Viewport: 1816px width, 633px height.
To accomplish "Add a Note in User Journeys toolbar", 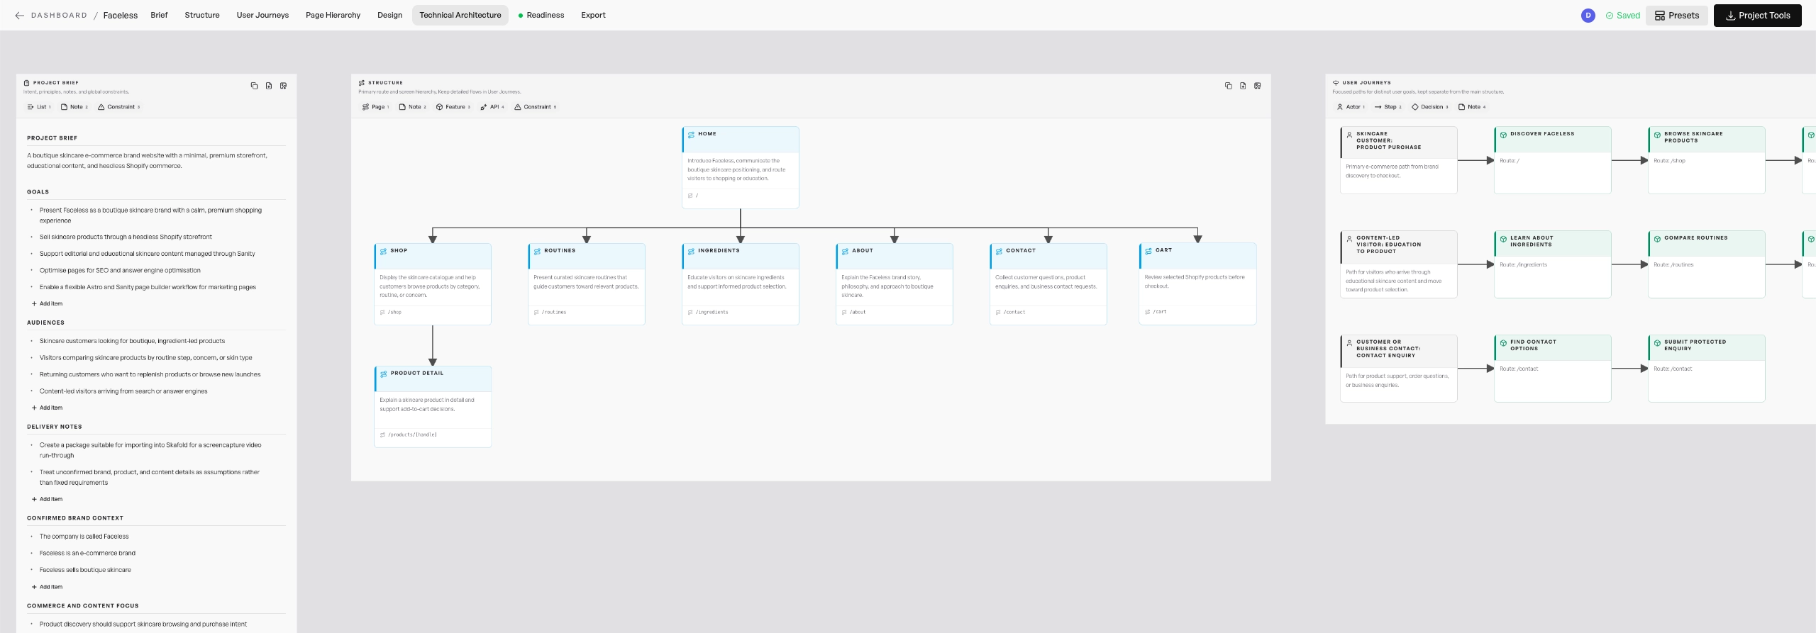I will coord(1472,107).
